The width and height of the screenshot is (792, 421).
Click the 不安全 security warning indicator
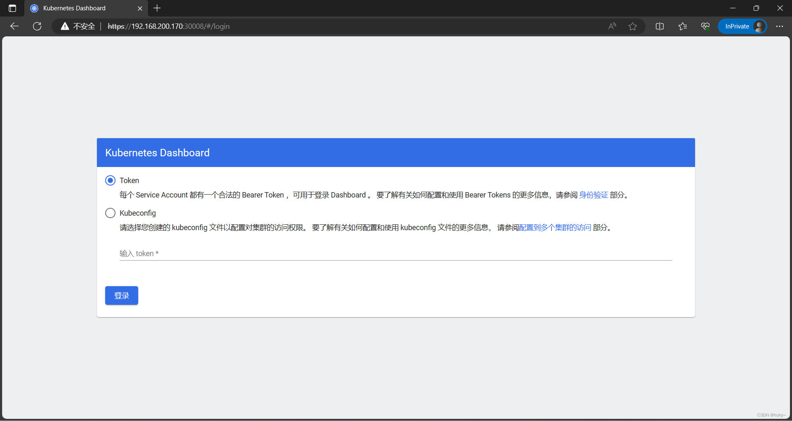[x=78, y=26]
